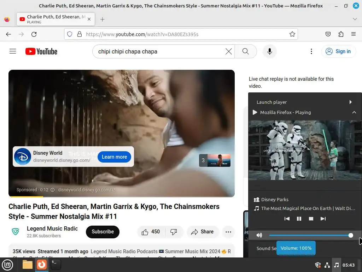
Task: Open YouTube settings three-dot menu
Action: pyautogui.click(x=311, y=51)
